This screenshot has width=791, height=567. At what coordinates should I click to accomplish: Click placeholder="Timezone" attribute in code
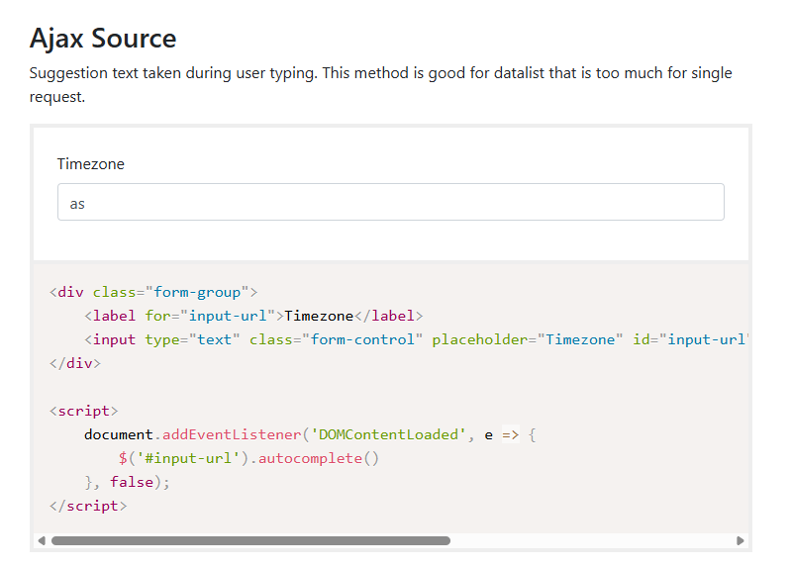[x=526, y=339]
